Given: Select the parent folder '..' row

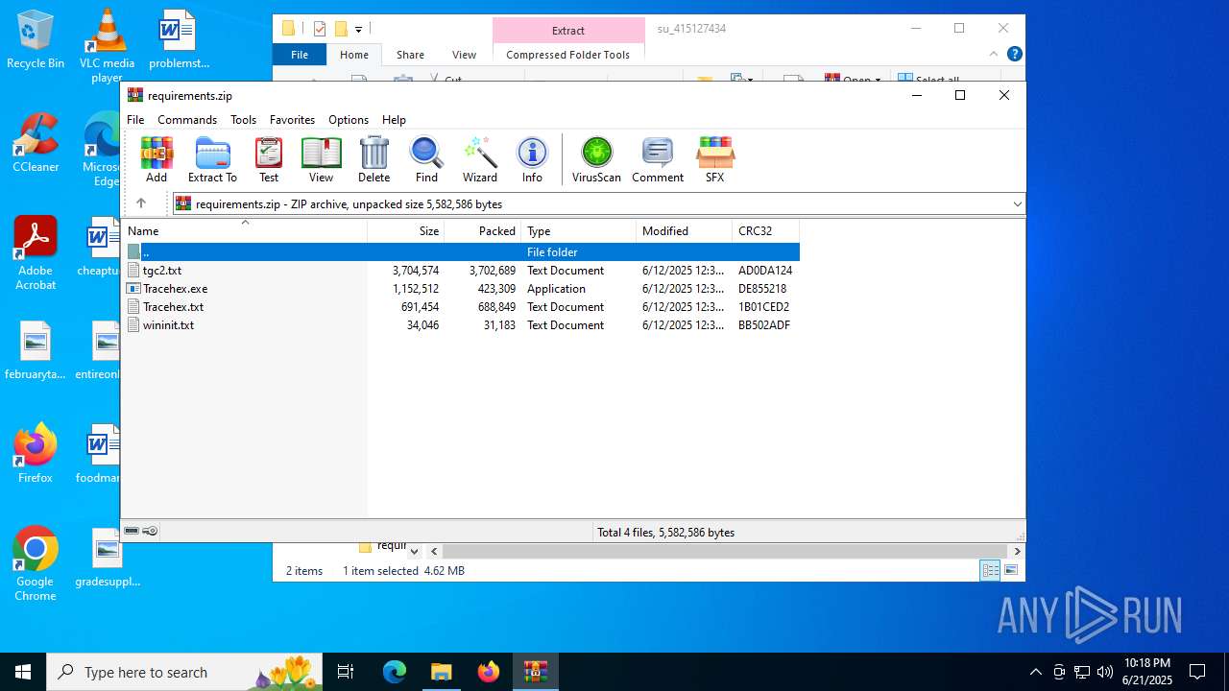Looking at the screenshot, I should [461, 252].
